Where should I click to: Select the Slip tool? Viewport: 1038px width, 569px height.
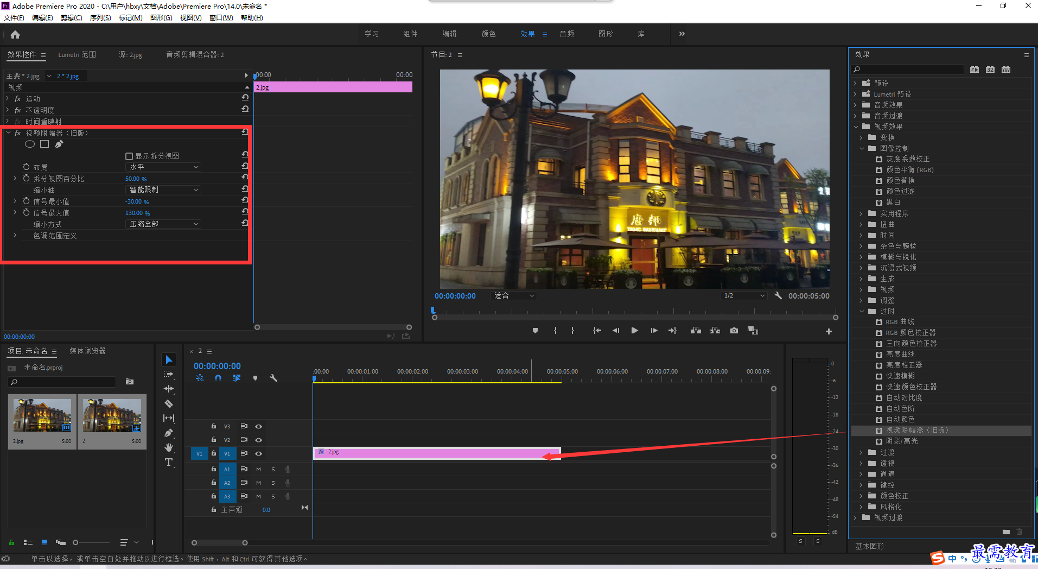[169, 418]
